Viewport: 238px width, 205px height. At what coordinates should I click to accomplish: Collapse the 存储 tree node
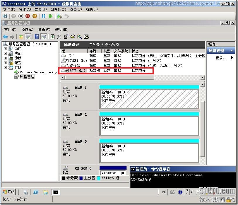5,67
